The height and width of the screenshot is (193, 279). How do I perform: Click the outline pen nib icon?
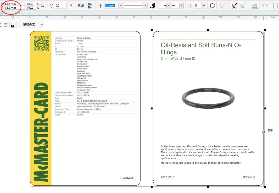100,6
